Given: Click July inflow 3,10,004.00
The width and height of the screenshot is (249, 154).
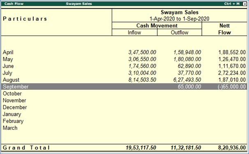Looking at the screenshot, I should click(x=142, y=73).
